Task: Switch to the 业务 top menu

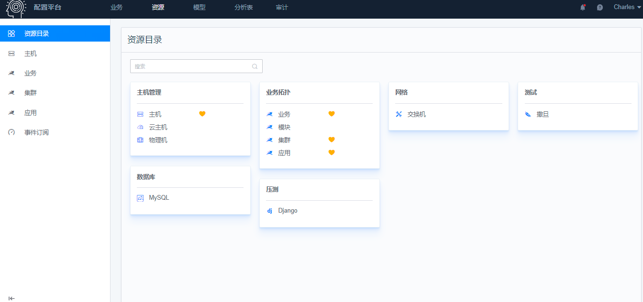Action: click(116, 8)
